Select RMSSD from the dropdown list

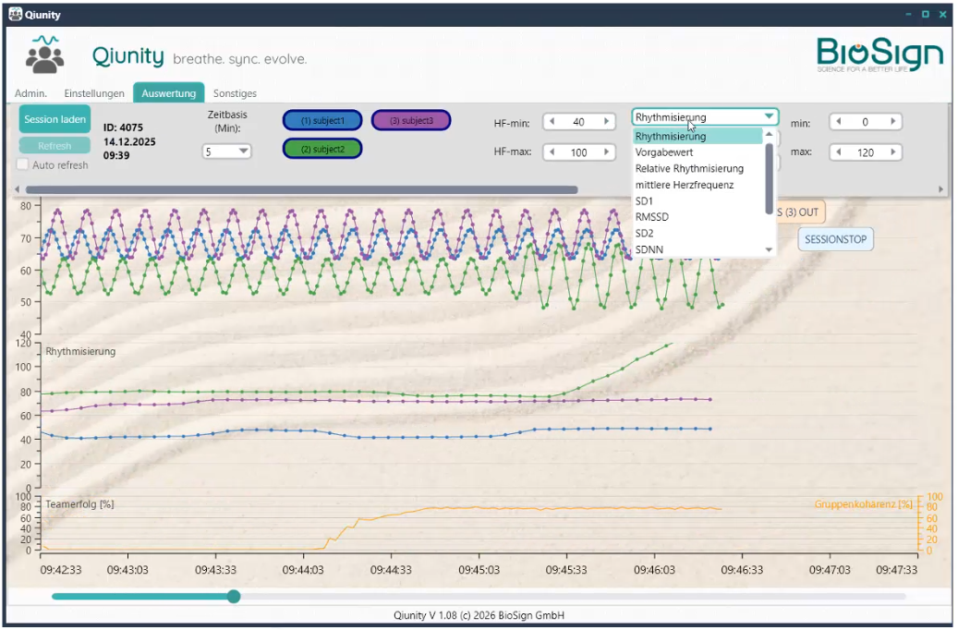(x=652, y=217)
